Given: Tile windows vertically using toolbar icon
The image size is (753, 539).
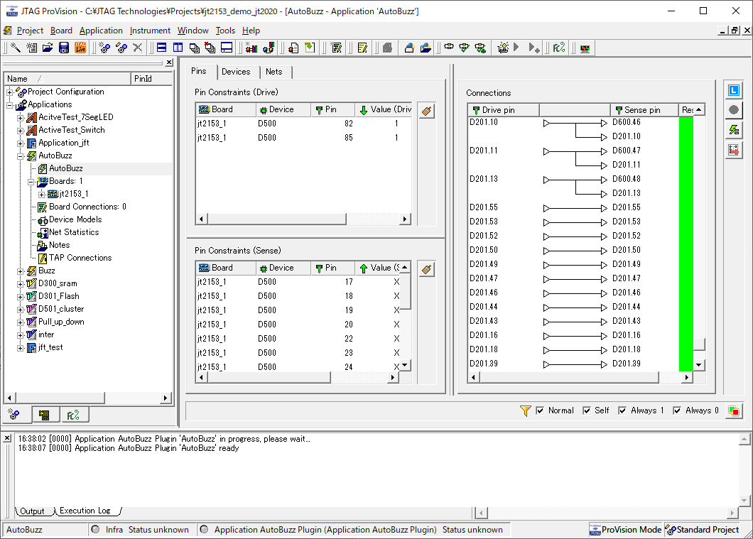Looking at the screenshot, I should pyautogui.click(x=178, y=48).
